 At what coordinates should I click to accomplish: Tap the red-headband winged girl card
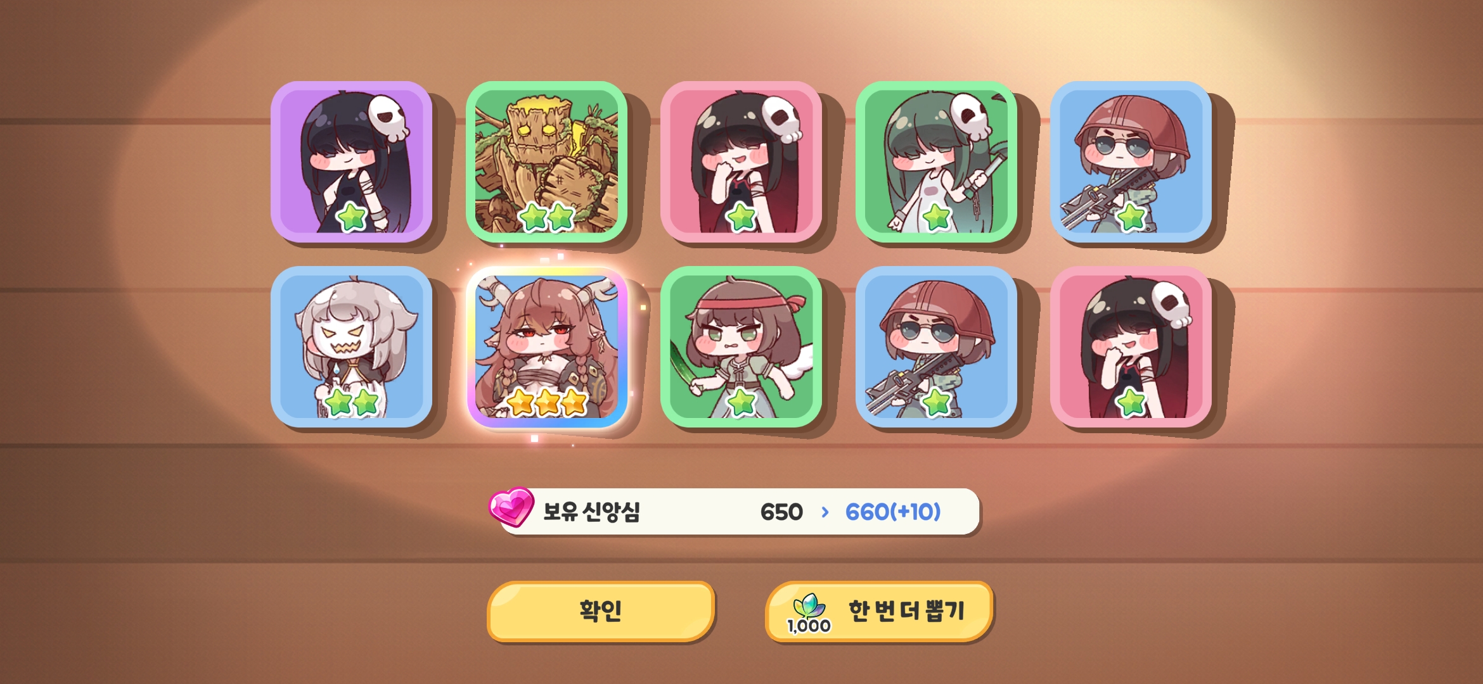[x=741, y=346]
